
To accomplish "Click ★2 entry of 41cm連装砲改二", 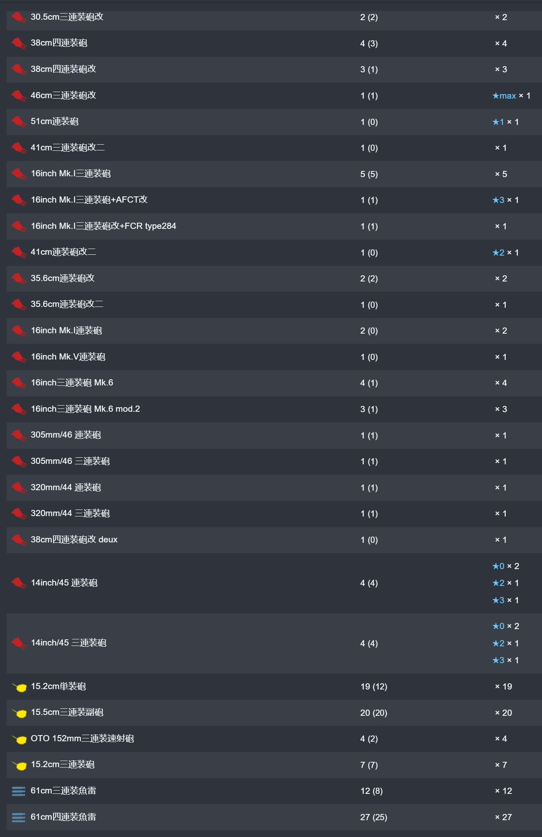I will click(x=498, y=253).
